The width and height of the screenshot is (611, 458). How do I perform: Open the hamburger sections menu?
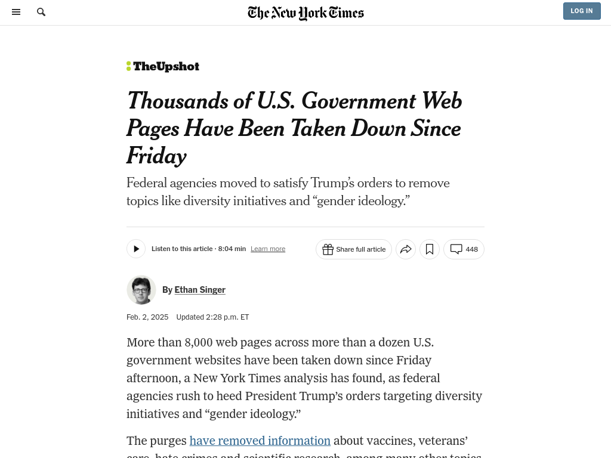16,12
